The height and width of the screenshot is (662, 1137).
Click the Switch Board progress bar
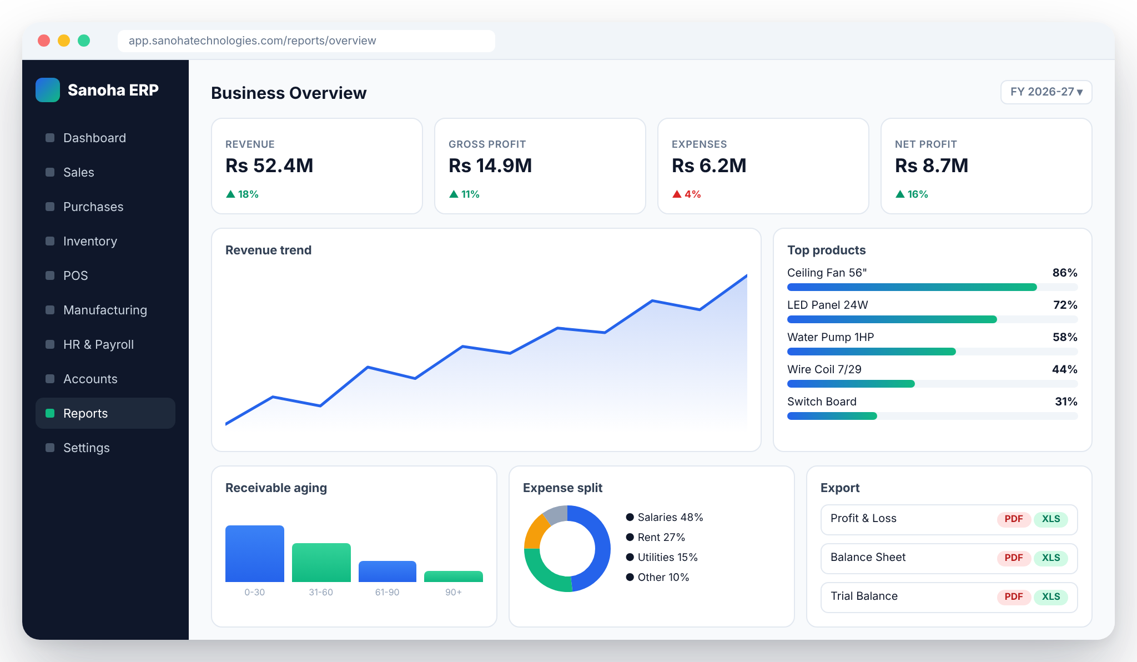933,416
